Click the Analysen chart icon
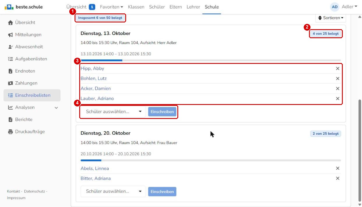Viewport: 362px width, 207px height. tap(10, 107)
